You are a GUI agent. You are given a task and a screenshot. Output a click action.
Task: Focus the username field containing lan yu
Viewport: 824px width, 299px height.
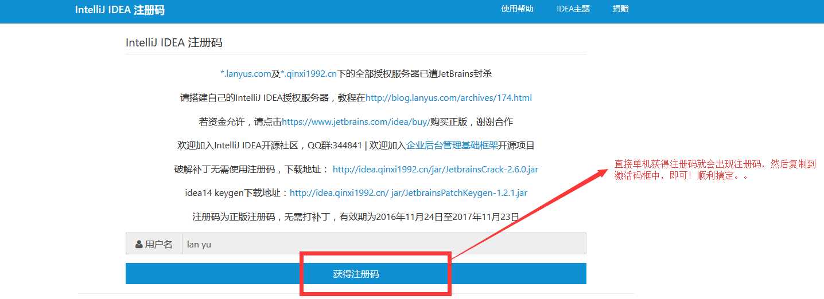pos(384,243)
